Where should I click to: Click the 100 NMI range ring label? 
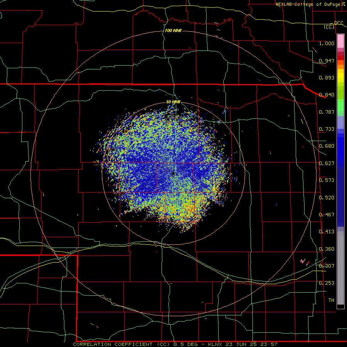(173, 30)
